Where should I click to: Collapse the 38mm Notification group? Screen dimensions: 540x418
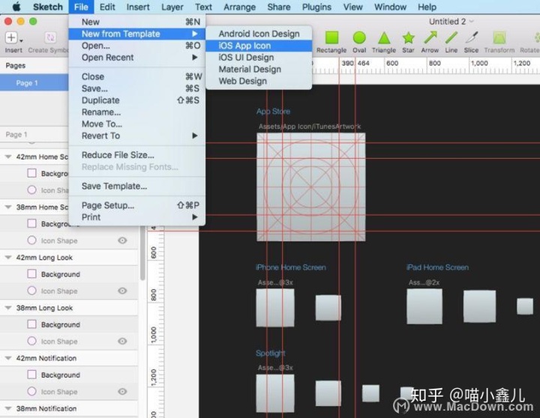pos(8,408)
